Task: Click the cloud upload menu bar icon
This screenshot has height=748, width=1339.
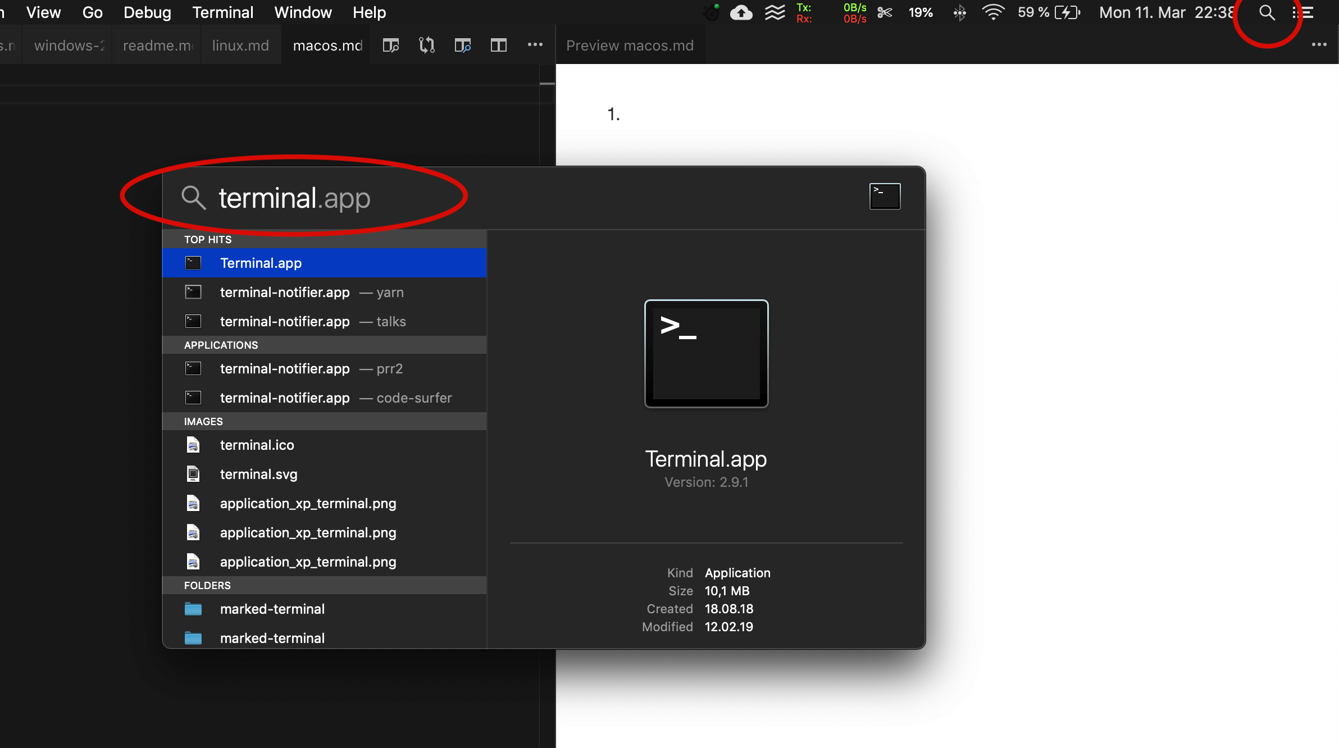Action: tap(741, 12)
